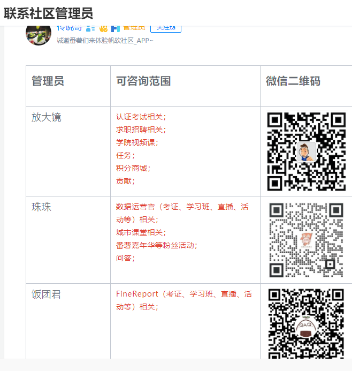The height and width of the screenshot is (371, 352).
Task: Open the author's cake avatar picture
Action: pyautogui.click(x=39, y=35)
